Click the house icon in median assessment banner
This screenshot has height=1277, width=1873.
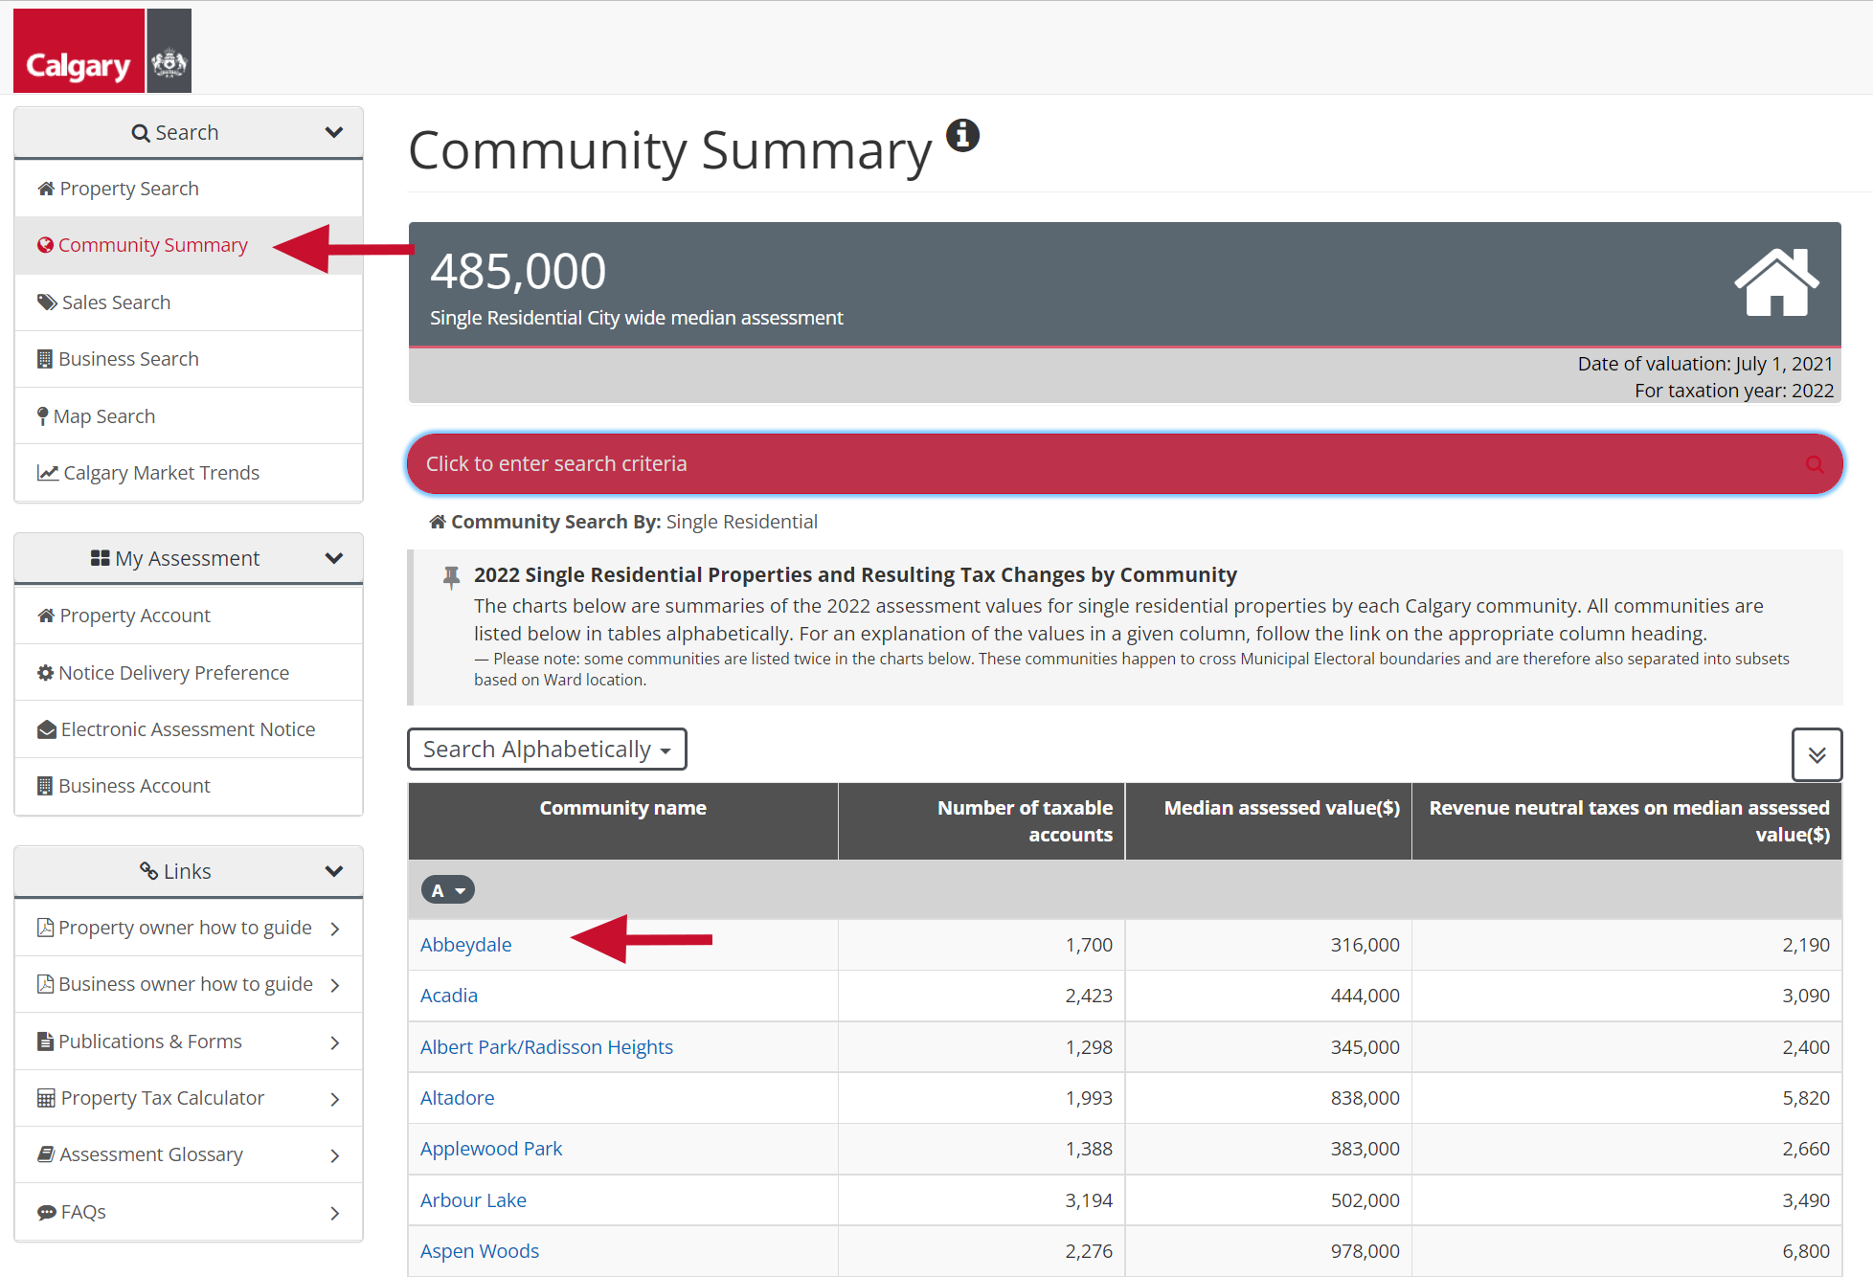pos(1776,282)
